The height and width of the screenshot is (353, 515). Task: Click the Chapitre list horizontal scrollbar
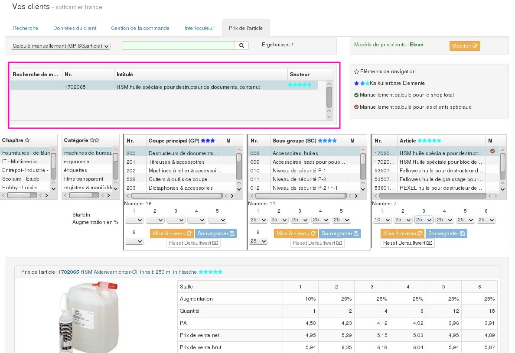point(25,195)
